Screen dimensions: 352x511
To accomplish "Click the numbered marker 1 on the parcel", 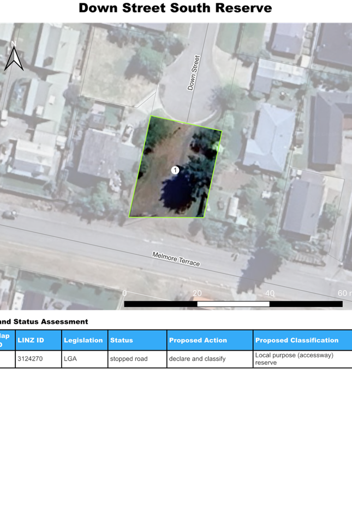I will (175, 171).
